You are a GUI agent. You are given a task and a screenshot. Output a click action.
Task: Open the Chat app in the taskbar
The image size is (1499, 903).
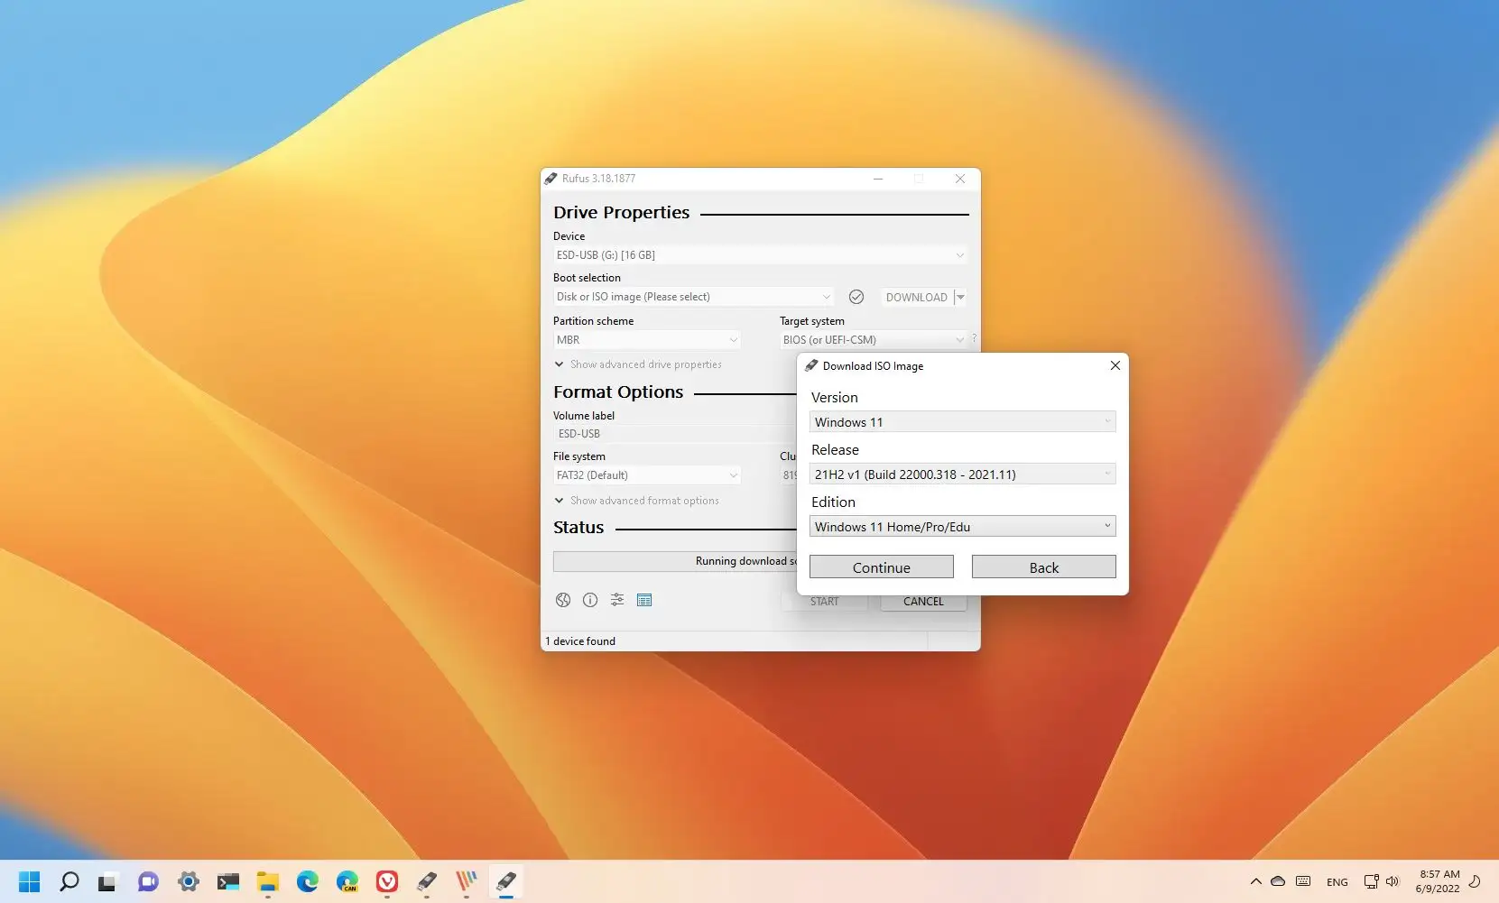[148, 881]
